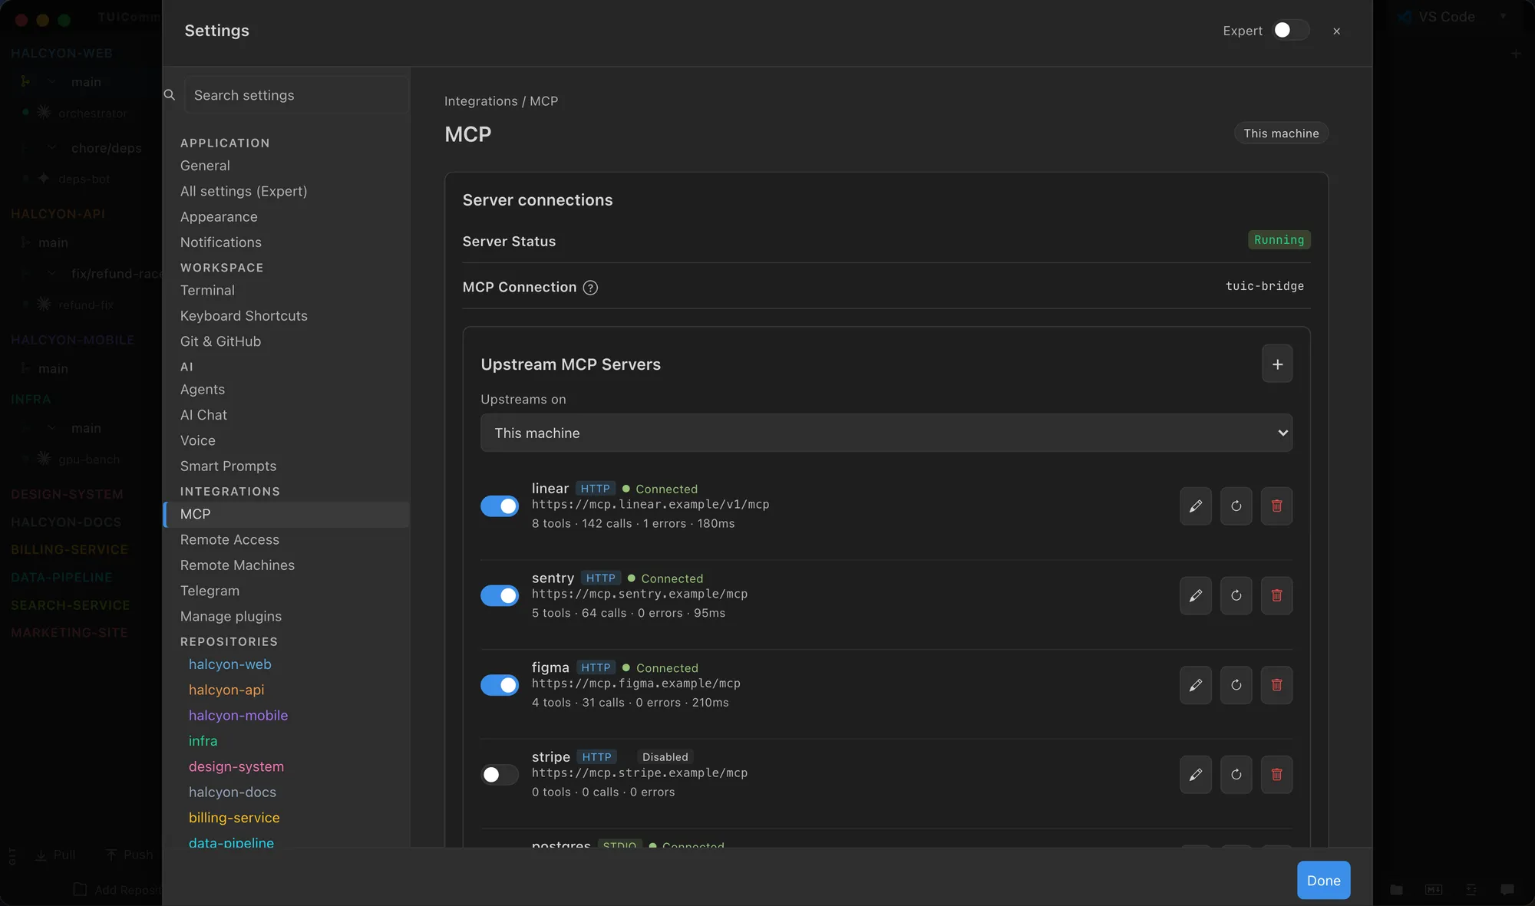
Task: Select HALCYON-API repo in background sidebar
Action: coord(58,214)
